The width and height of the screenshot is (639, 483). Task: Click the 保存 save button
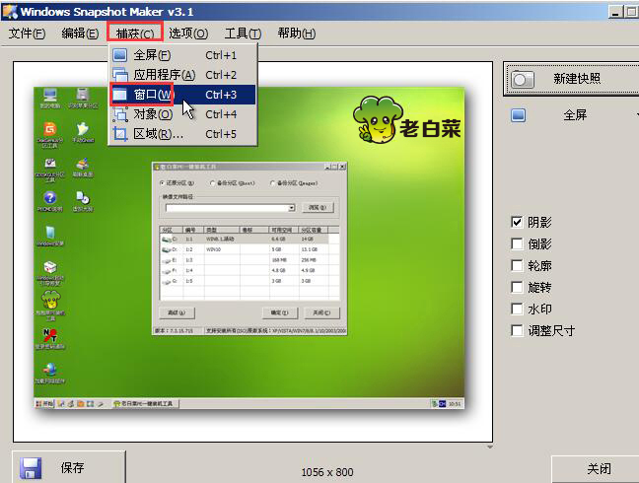(x=68, y=467)
